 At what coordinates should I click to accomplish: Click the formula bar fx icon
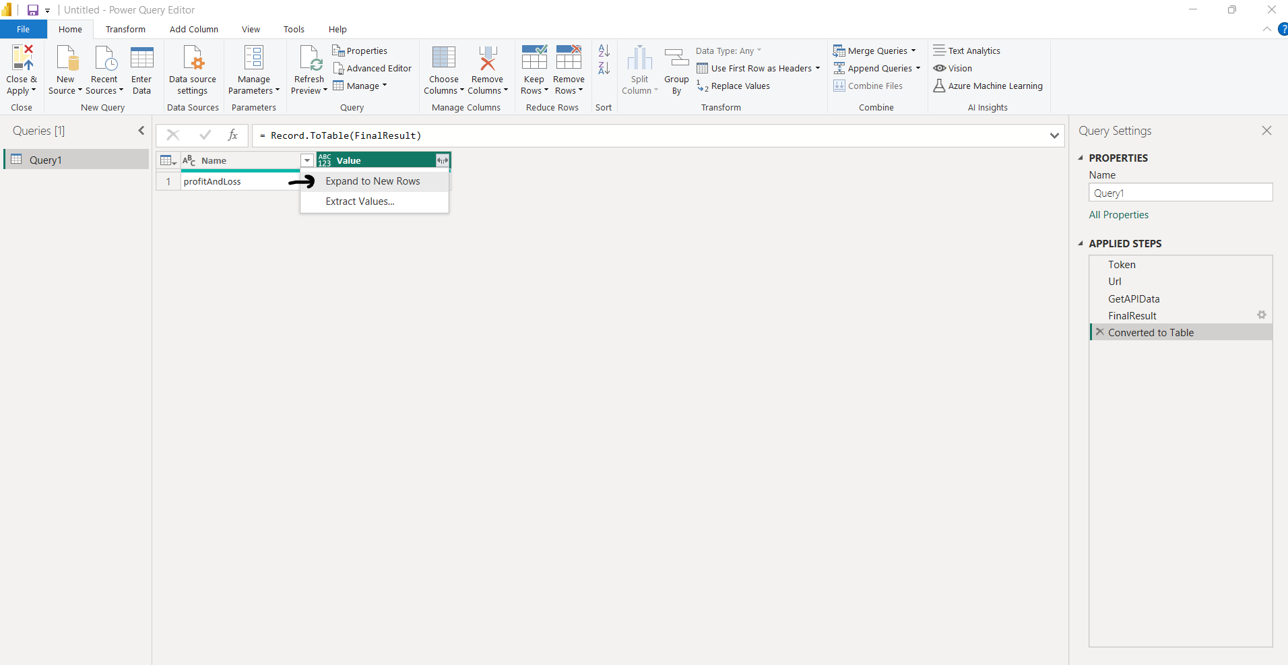(x=233, y=135)
